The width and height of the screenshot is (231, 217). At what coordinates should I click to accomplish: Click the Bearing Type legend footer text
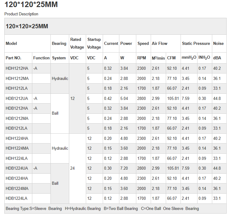coord(102,208)
